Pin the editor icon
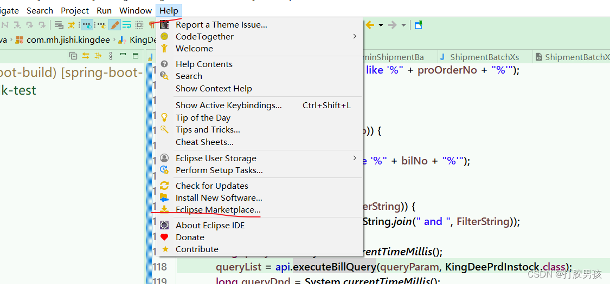 (418, 25)
